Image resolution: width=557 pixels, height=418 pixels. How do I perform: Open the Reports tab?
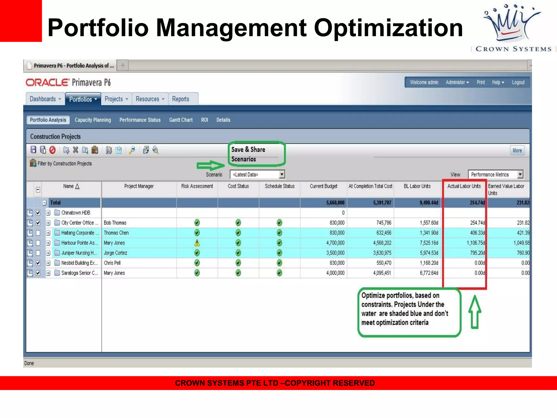pos(183,99)
